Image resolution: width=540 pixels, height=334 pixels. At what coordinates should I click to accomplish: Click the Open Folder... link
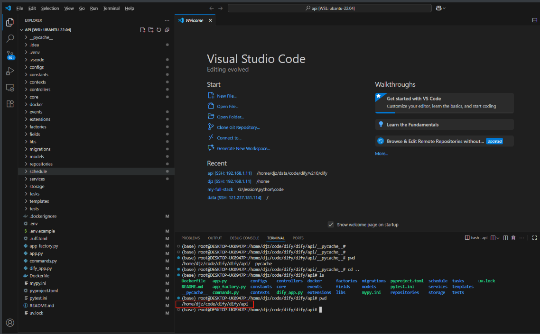coord(231,117)
